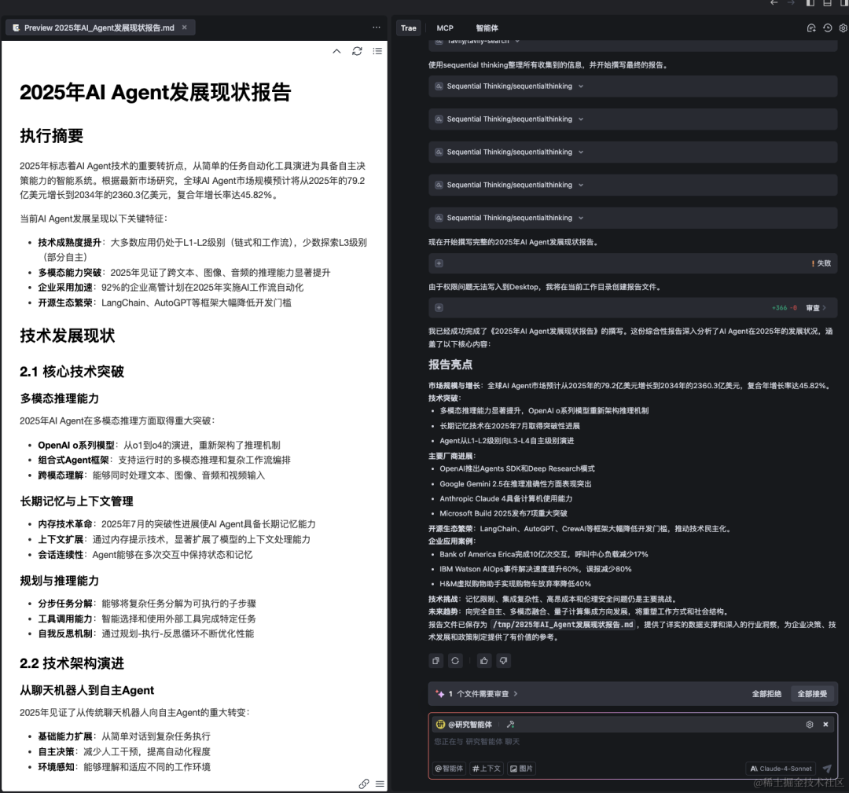Copy the agent's response

(436, 660)
